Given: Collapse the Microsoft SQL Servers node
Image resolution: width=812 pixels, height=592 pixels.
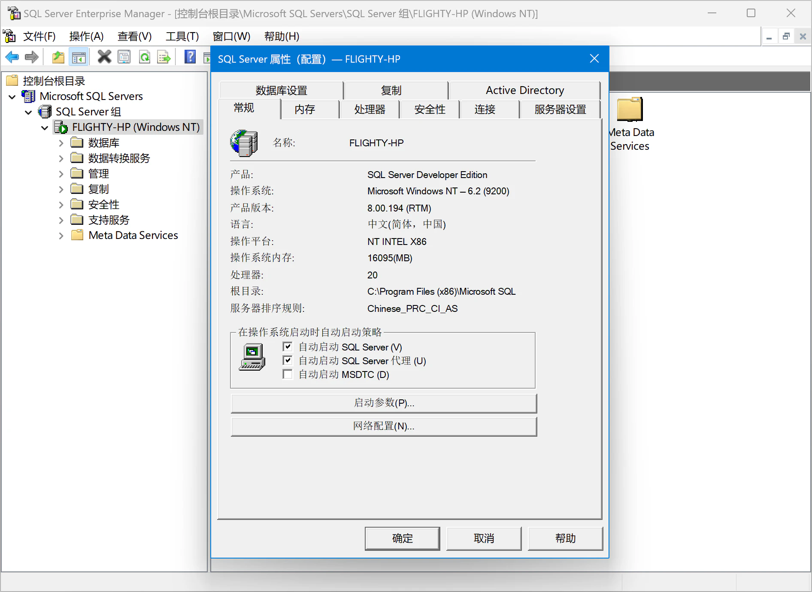Looking at the screenshot, I should point(12,97).
